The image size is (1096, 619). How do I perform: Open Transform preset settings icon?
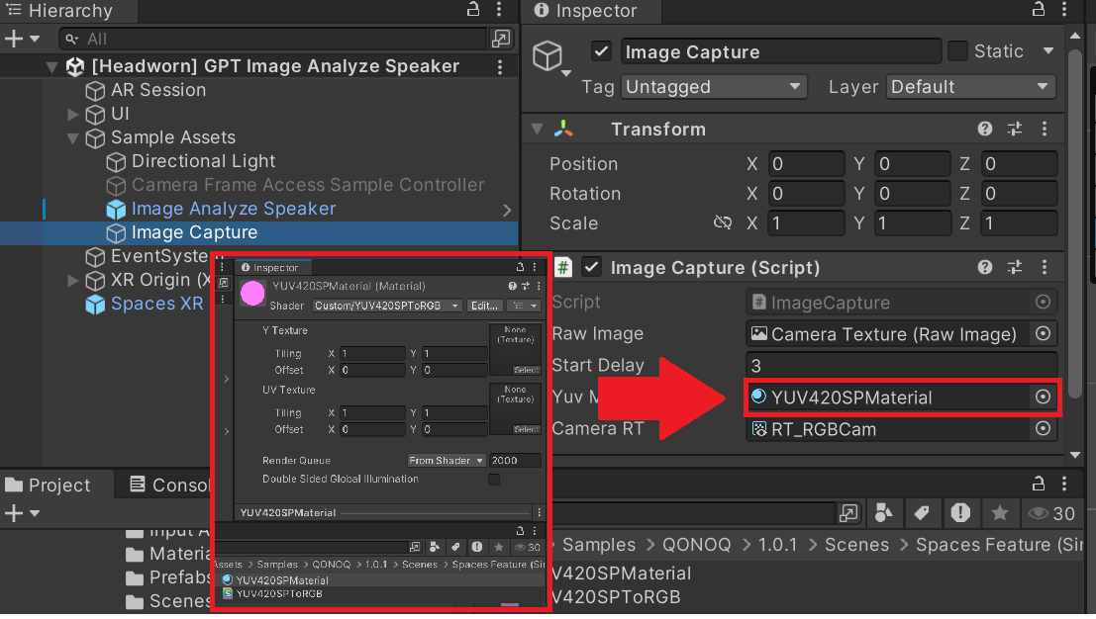pos(1014,130)
